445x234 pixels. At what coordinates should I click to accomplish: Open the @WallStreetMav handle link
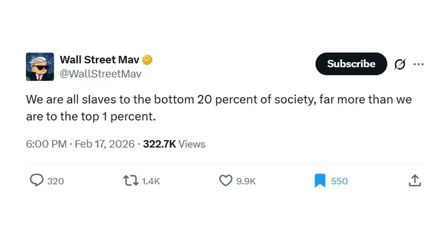tap(100, 74)
